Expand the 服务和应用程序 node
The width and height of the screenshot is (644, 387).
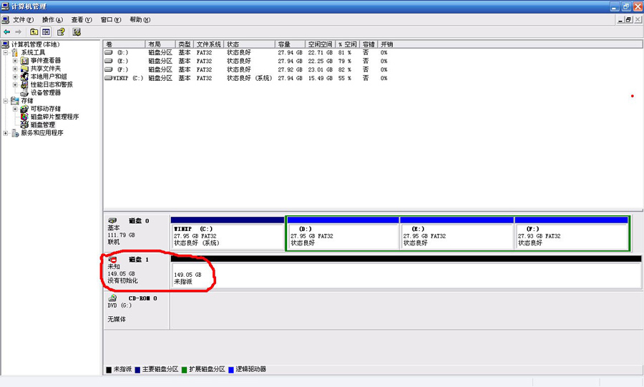pos(6,133)
